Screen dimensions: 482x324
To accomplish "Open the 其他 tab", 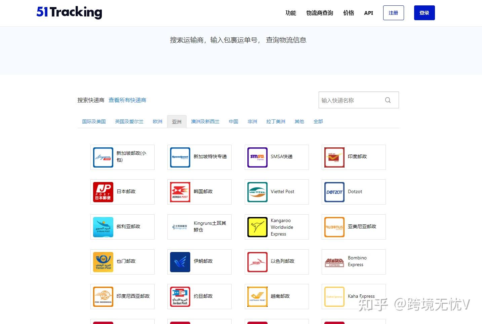I will [x=299, y=121].
